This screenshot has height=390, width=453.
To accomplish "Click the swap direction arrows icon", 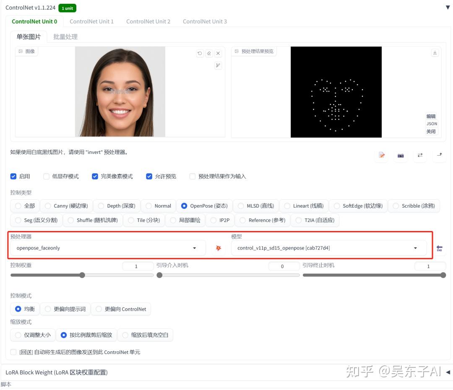I will click(x=420, y=155).
